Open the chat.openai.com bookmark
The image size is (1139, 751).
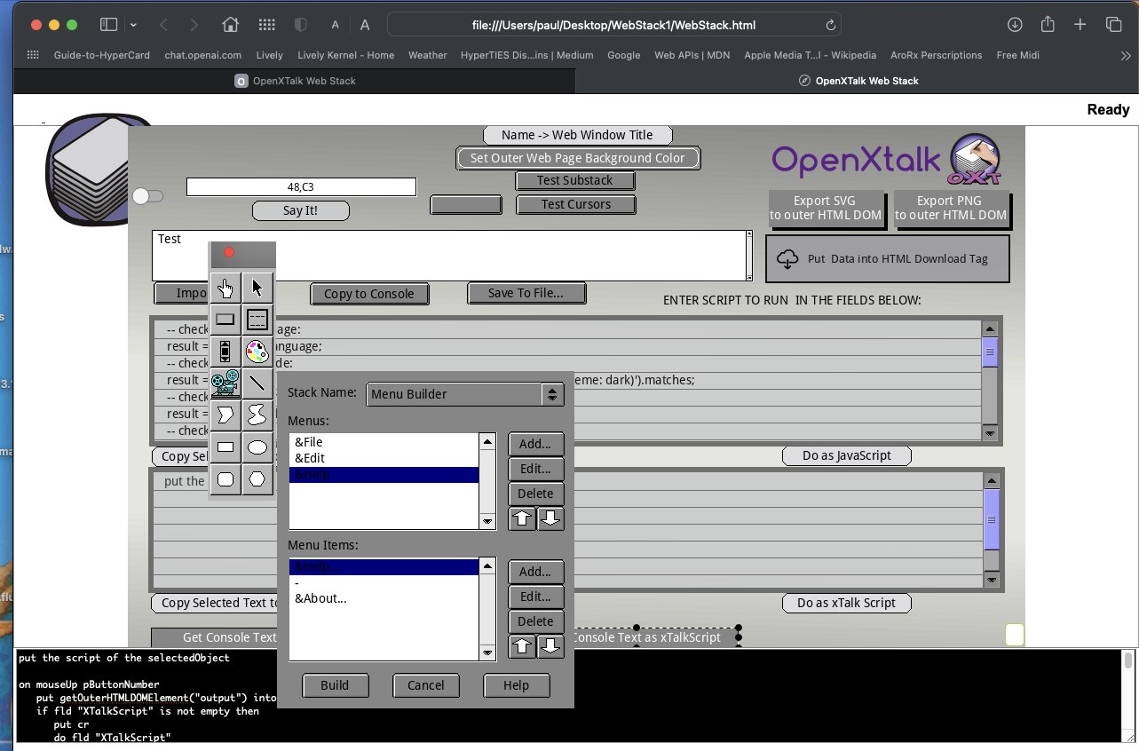(203, 55)
